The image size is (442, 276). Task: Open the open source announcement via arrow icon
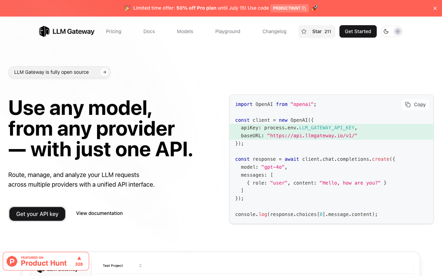(104, 72)
